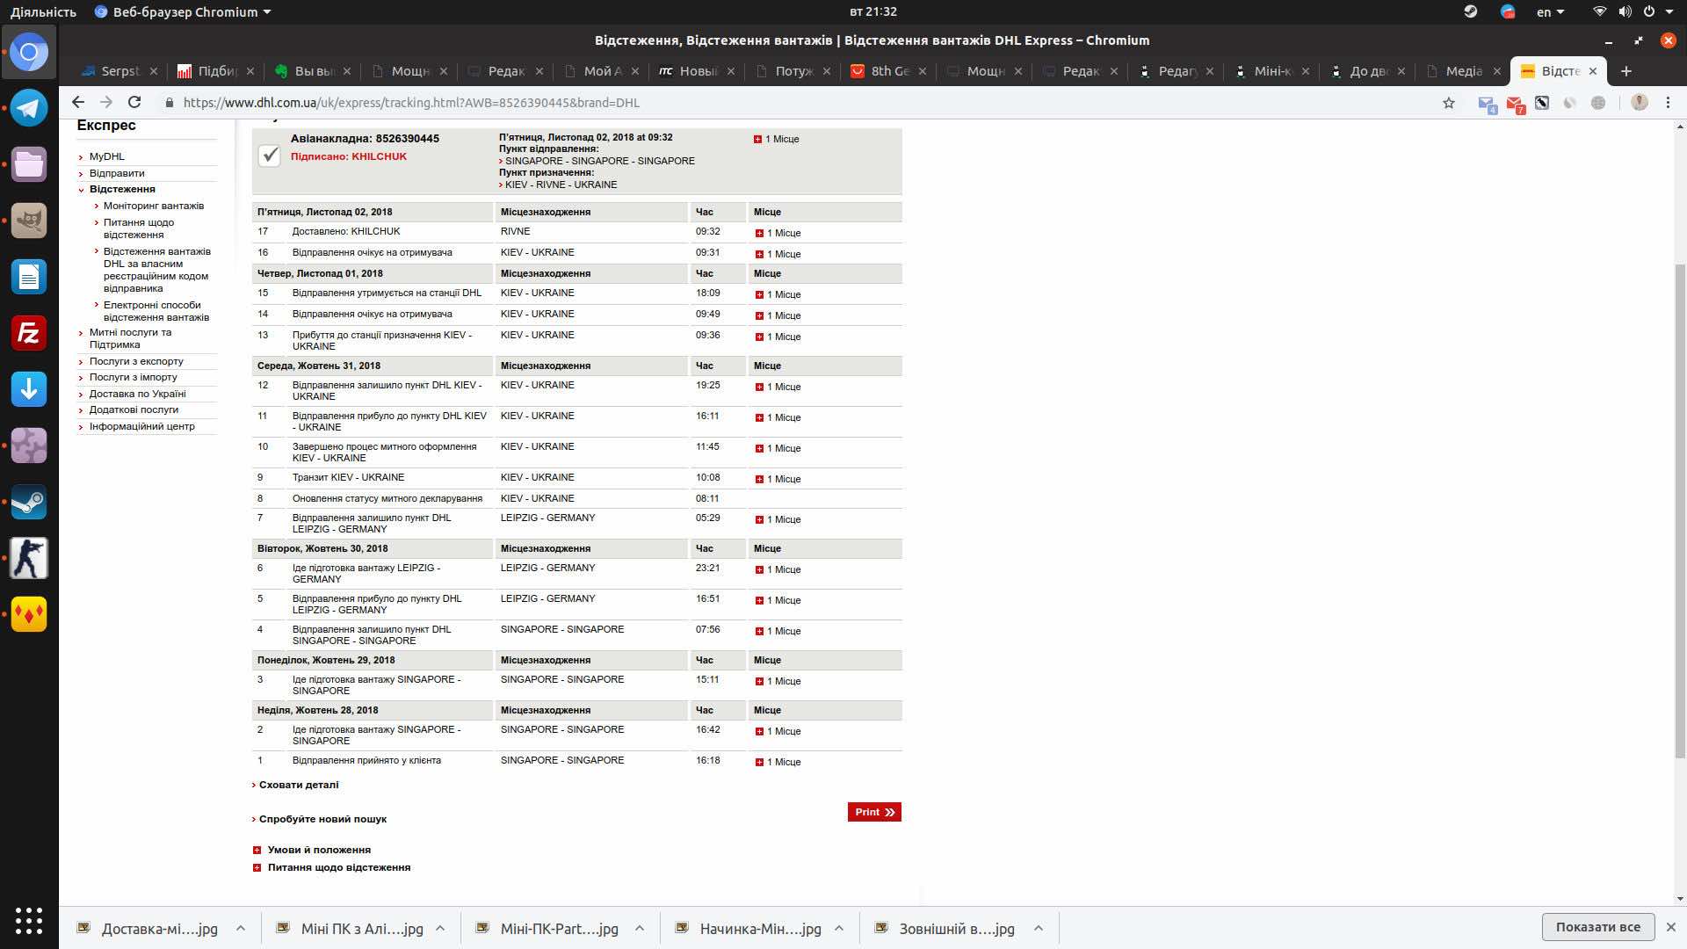
Task: Click Сховати деталі link
Action: coord(299,785)
